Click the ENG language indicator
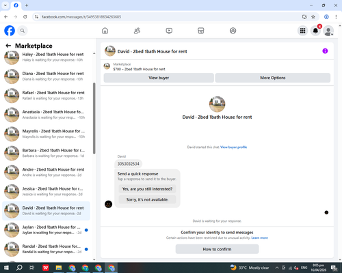The image size is (342, 273). pos(304,268)
